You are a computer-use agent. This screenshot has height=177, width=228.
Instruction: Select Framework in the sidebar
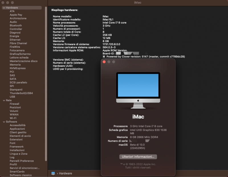click(x=17, y=147)
